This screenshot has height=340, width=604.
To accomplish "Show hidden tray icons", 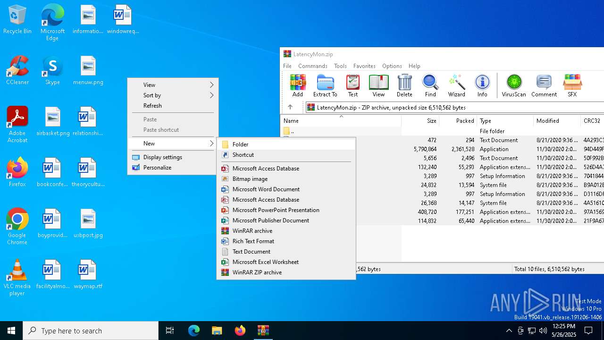I will point(509,331).
